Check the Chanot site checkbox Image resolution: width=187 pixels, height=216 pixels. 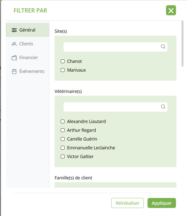[x=63, y=61]
